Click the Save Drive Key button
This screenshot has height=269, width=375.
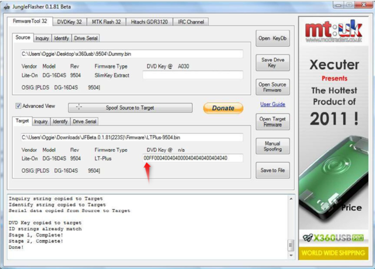pos(272,63)
